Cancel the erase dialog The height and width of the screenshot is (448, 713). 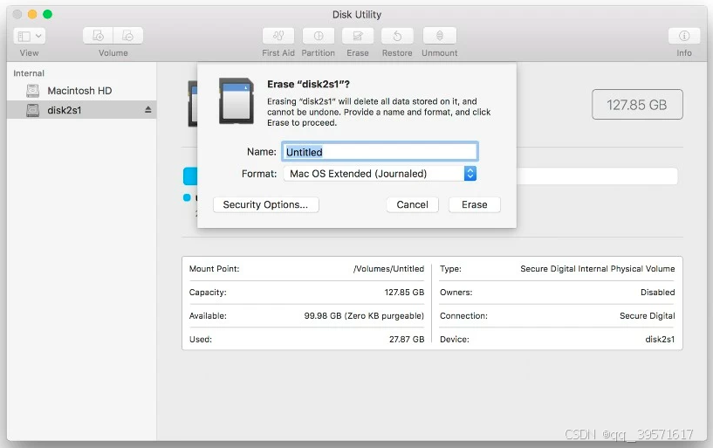pyautogui.click(x=413, y=204)
